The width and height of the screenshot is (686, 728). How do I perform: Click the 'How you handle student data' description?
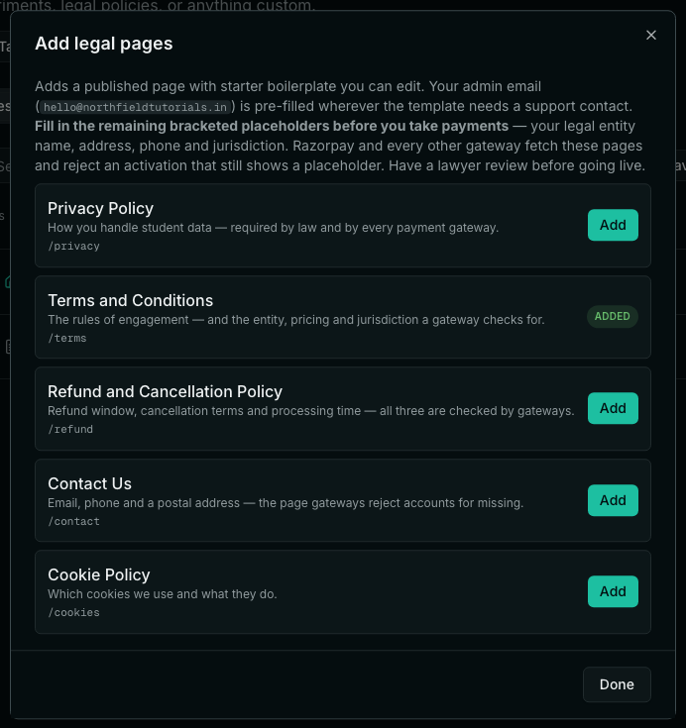274,228
